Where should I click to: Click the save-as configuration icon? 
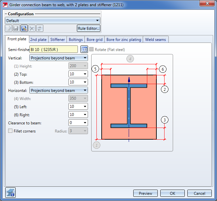(24, 29)
